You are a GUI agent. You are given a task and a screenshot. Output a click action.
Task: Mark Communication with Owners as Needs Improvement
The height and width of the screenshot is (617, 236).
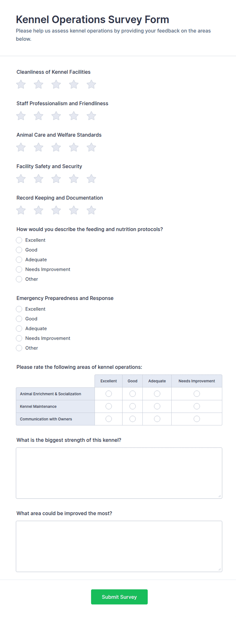197,419
